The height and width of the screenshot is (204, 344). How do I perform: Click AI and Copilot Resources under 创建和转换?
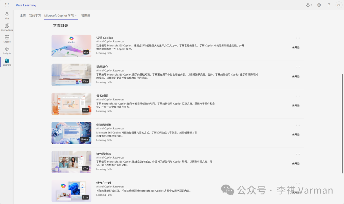click(x=110, y=128)
